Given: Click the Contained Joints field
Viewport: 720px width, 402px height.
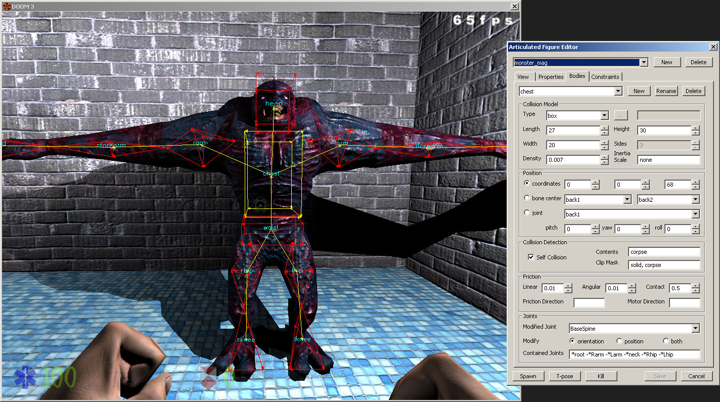Looking at the screenshot, I should pos(635,354).
